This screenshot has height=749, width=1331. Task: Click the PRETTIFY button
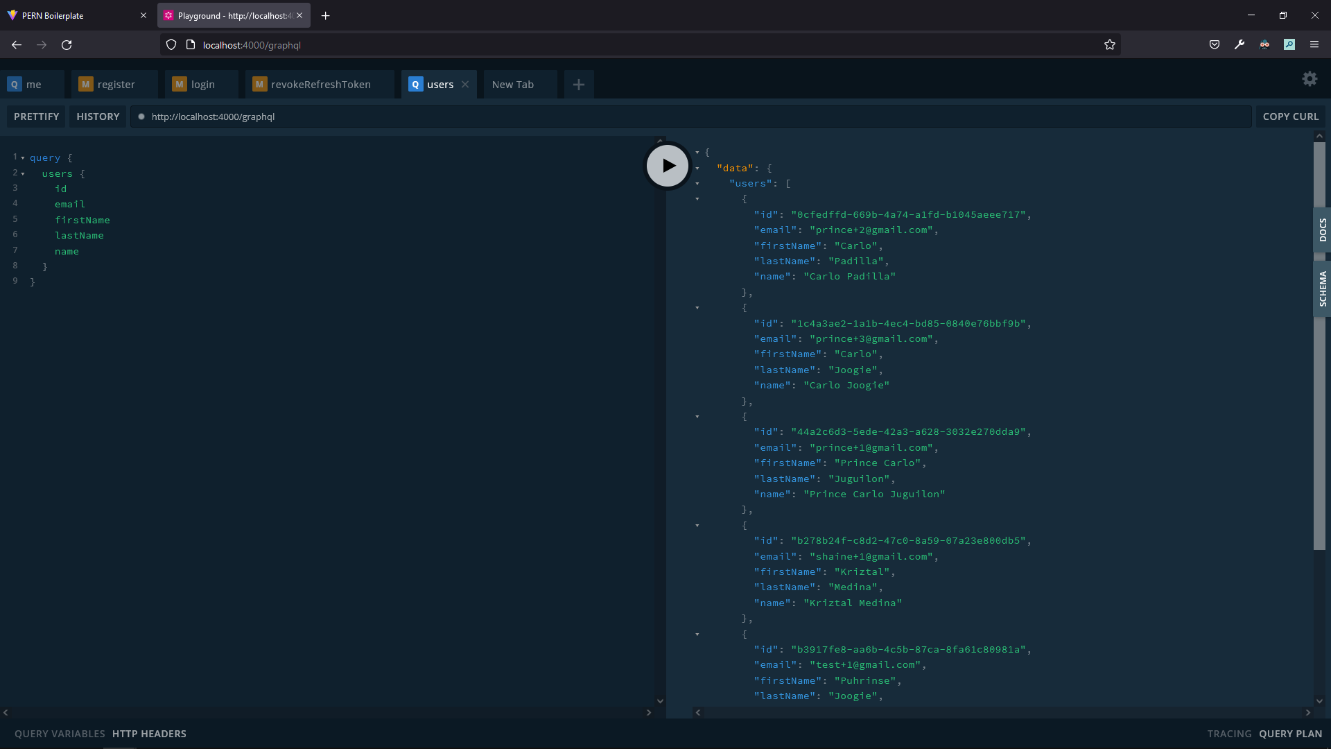[x=36, y=117]
